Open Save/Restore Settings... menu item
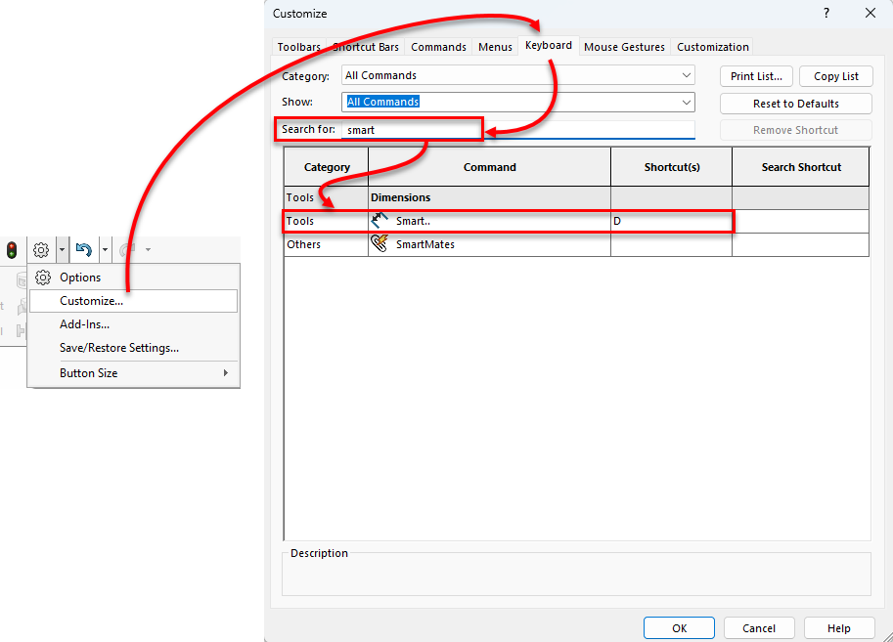Screen dimensions: 893x642 [x=118, y=348]
